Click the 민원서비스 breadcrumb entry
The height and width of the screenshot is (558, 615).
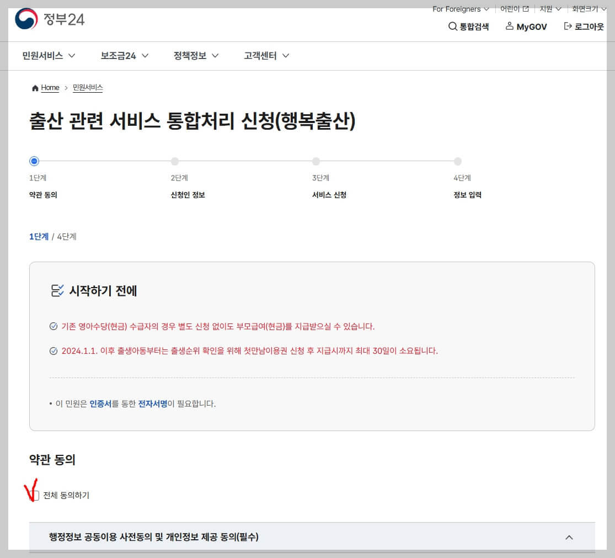tap(88, 87)
